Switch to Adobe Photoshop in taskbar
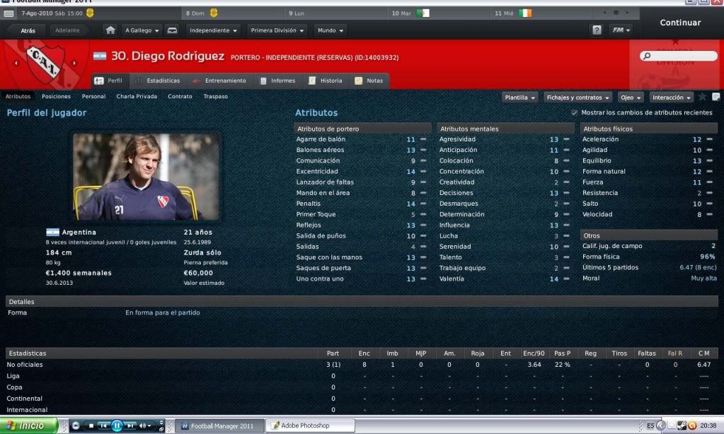 click(x=310, y=426)
